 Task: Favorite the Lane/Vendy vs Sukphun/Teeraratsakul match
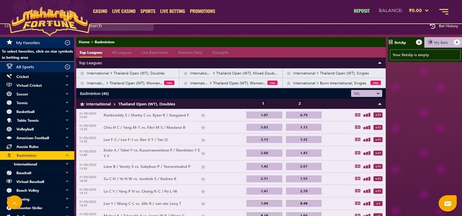203,167
